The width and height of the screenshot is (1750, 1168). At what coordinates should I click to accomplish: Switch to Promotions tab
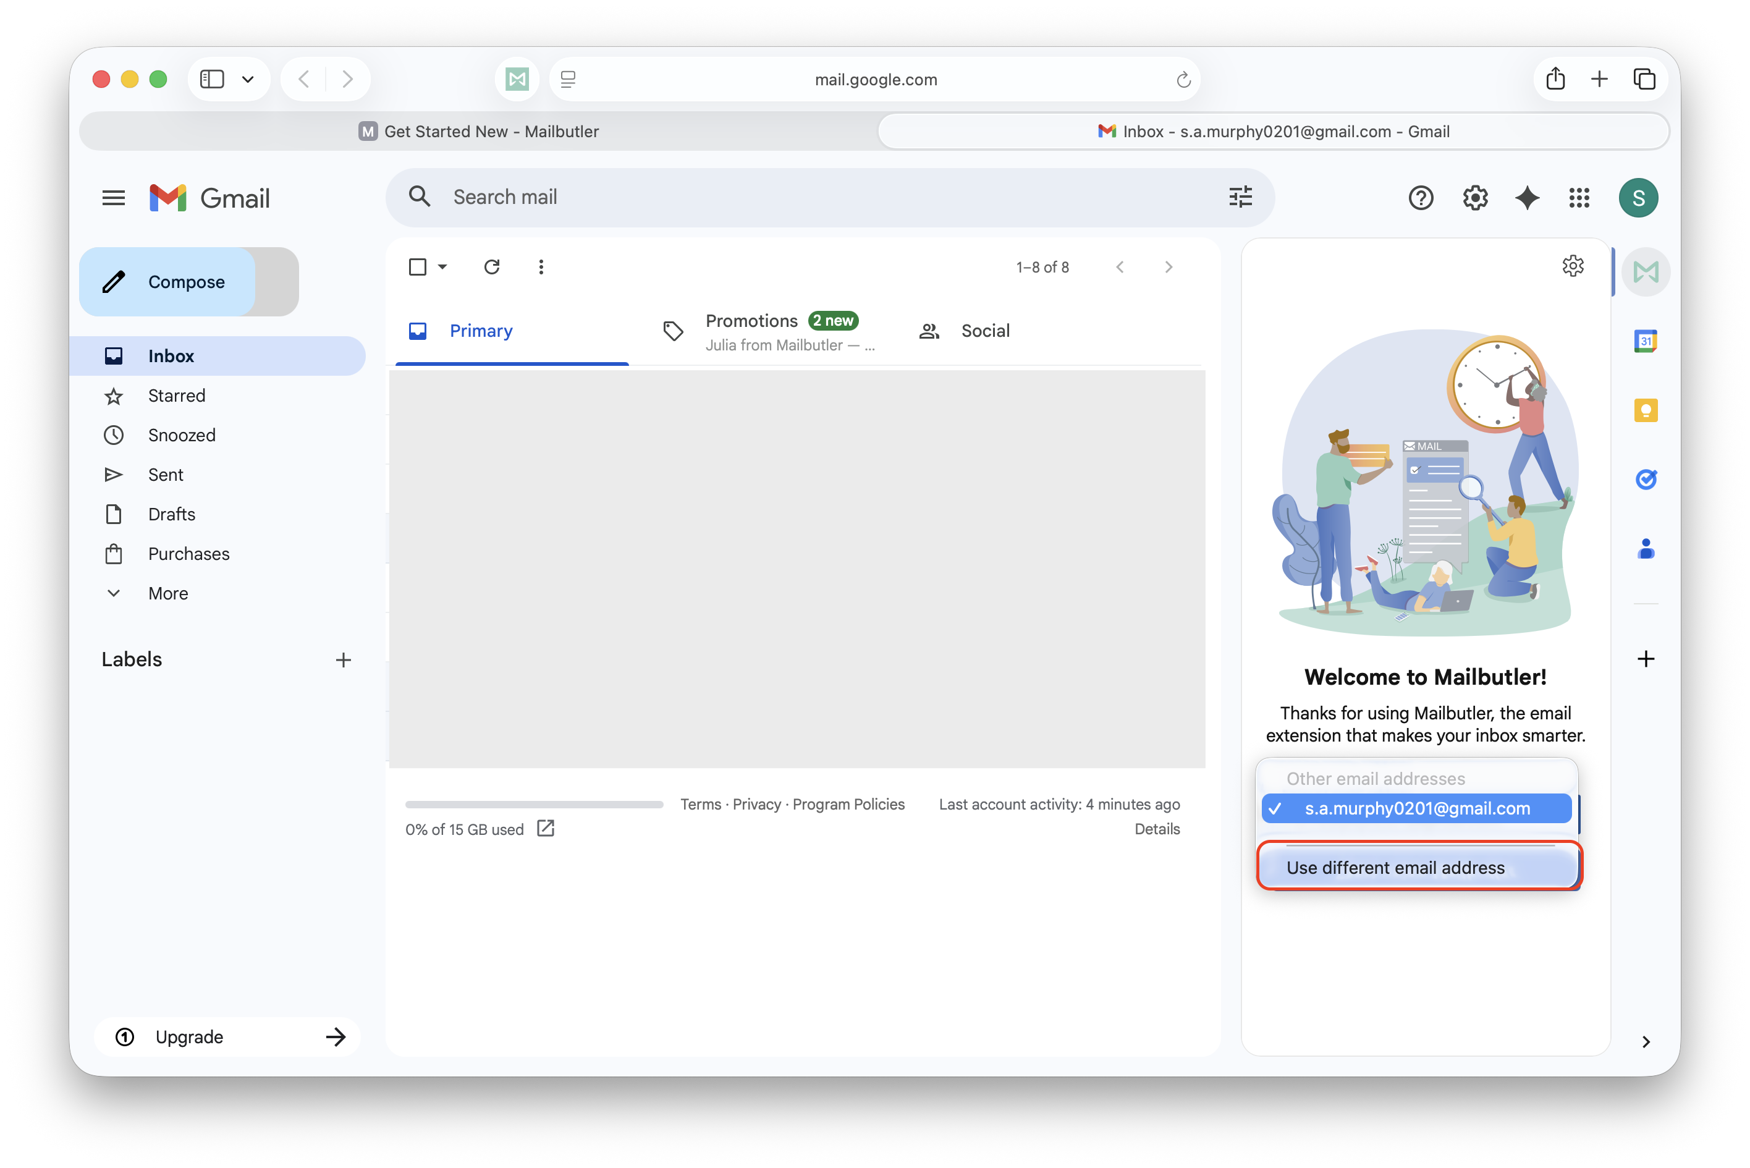(x=767, y=331)
